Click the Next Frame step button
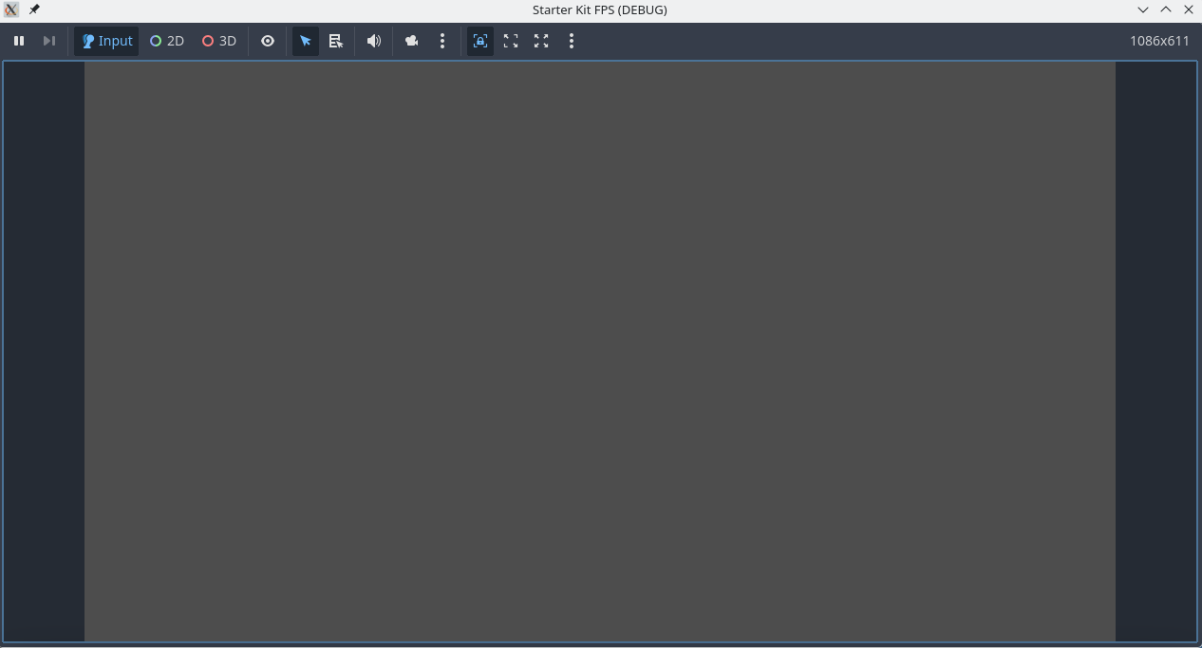The height and width of the screenshot is (648, 1202). pyautogui.click(x=49, y=41)
